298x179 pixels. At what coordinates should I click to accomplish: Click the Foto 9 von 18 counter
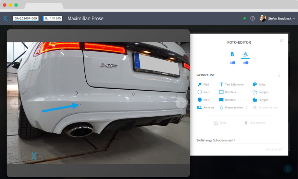pos(274,149)
